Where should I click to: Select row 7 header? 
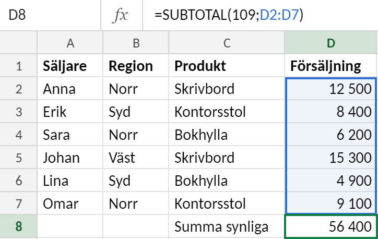point(19,204)
